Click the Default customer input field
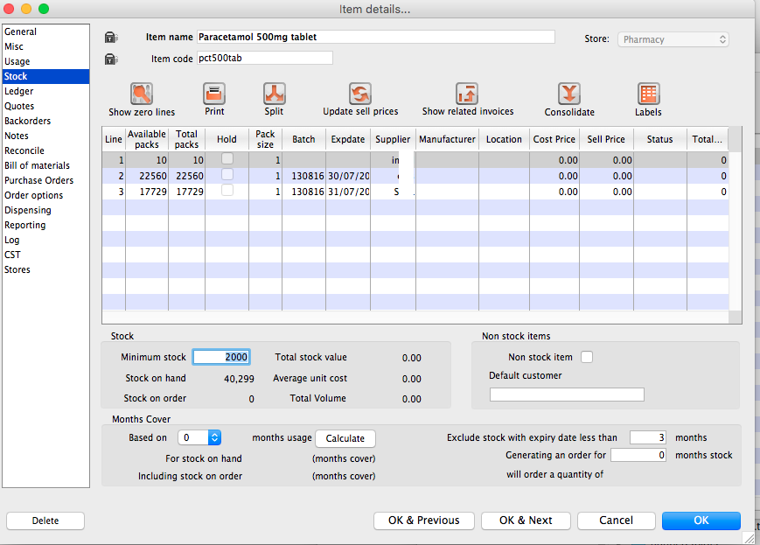 [x=567, y=395]
